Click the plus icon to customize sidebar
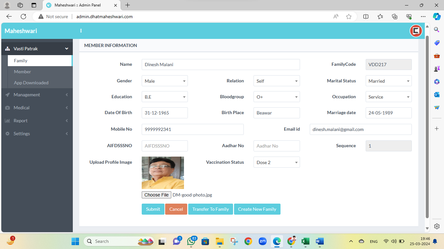The width and height of the screenshot is (444, 249). (x=437, y=129)
